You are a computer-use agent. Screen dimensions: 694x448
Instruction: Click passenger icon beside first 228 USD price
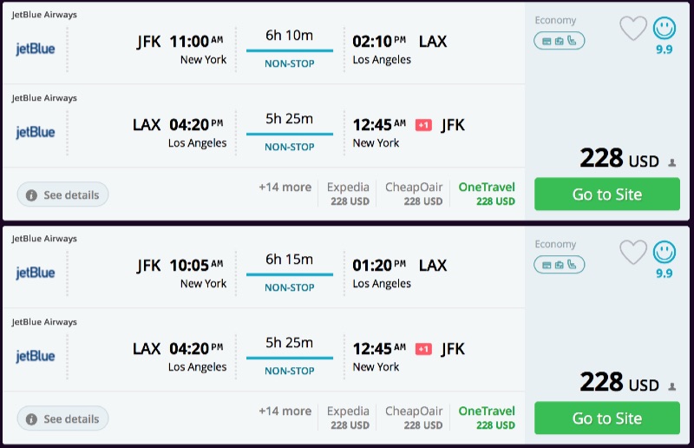(672, 162)
